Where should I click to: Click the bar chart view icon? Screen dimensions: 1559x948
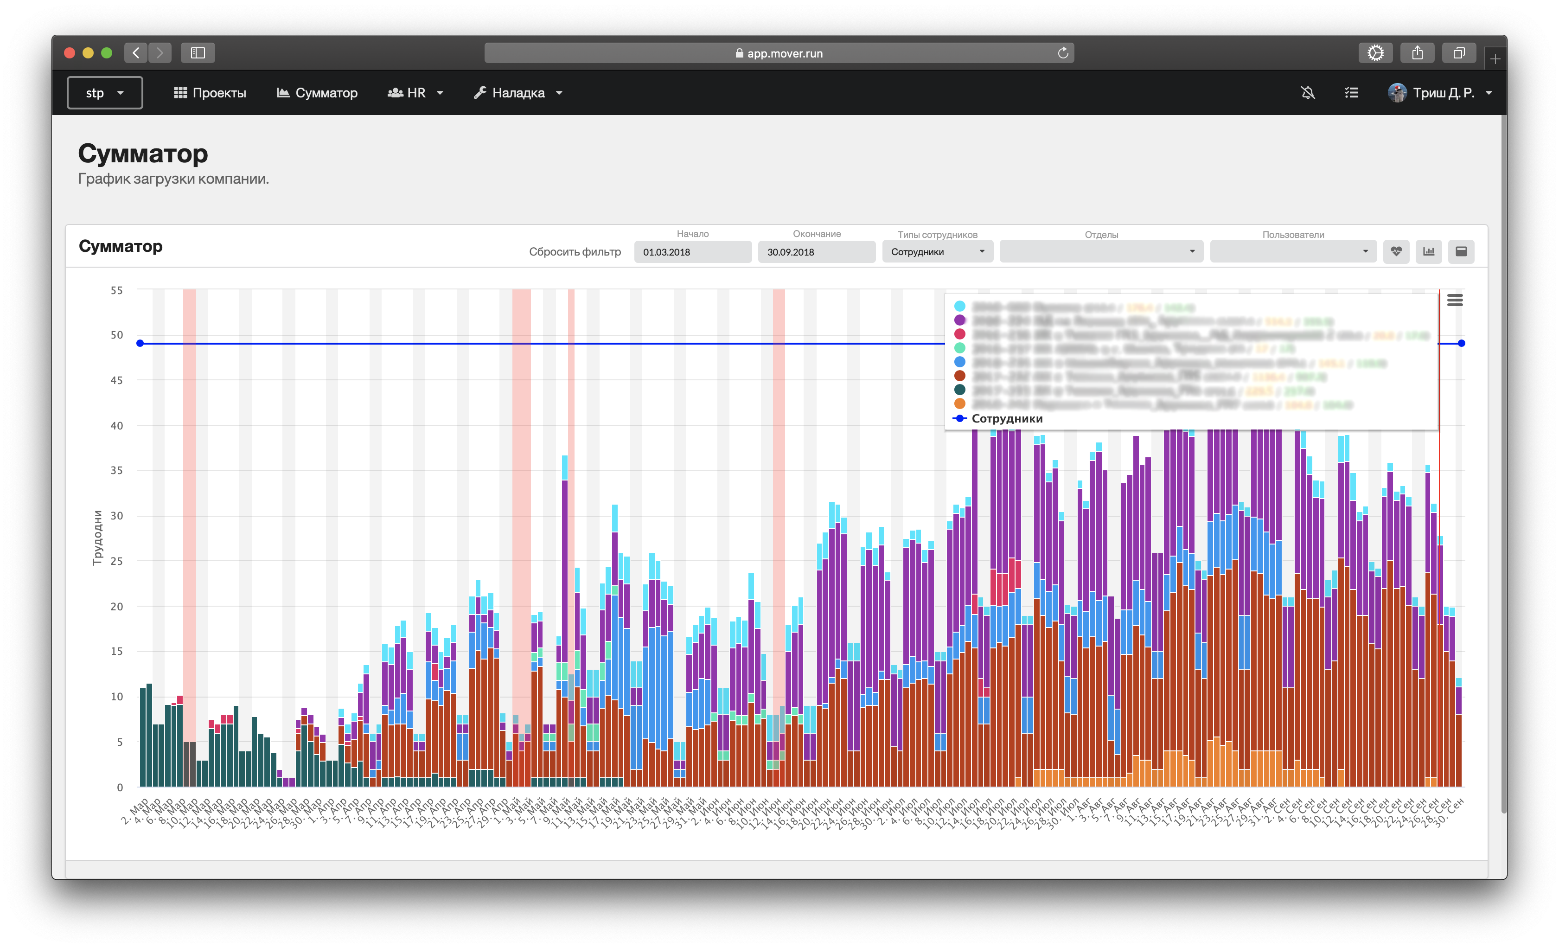tap(1429, 252)
